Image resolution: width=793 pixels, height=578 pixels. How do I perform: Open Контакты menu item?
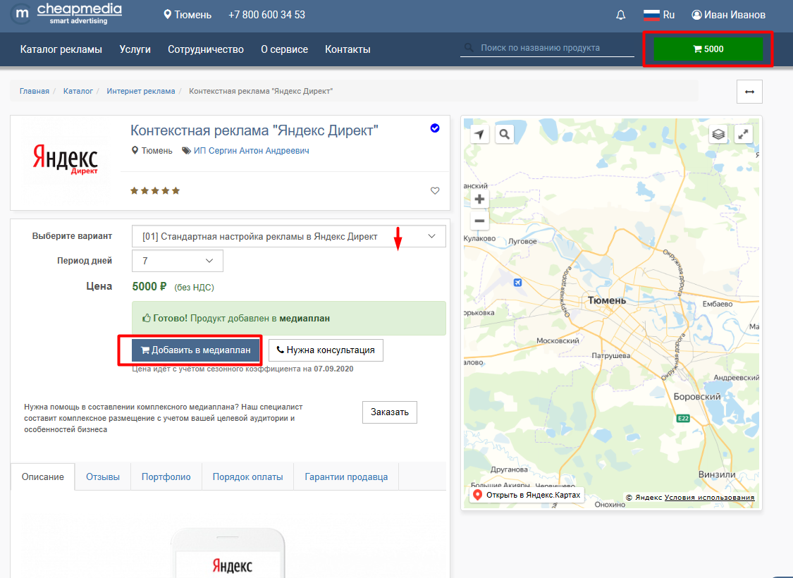click(x=348, y=49)
